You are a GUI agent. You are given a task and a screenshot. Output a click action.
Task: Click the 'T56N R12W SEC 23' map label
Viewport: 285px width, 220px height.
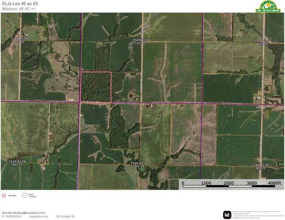coord(142,42)
